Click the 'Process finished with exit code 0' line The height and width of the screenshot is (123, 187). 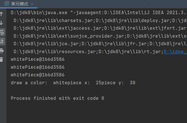(57, 98)
